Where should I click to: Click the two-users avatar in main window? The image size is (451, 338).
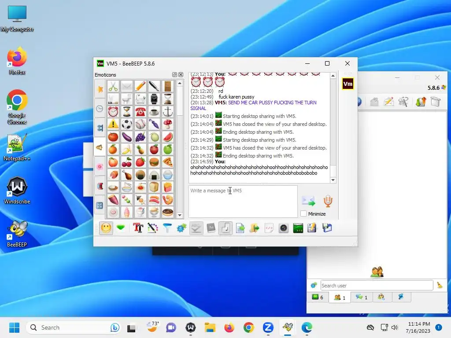coord(377,272)
